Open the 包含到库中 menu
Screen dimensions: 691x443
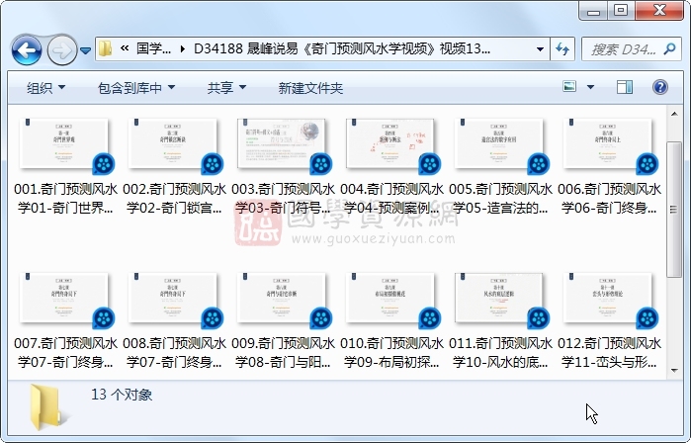tap(135, 88)
